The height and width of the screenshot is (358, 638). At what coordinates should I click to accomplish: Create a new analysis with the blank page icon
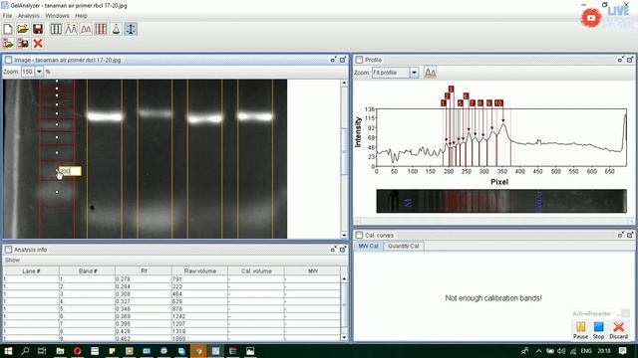click(x=8, y=29)
